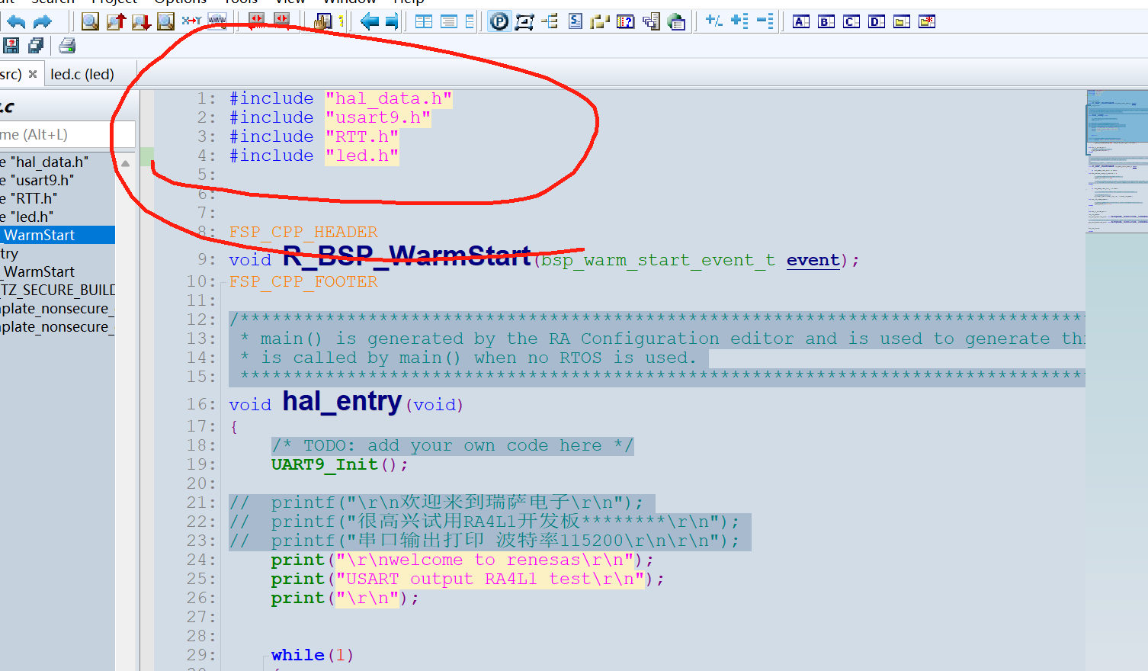Click the Window List icon
This screenshot has width=1148, height=671.
[651, 21]
